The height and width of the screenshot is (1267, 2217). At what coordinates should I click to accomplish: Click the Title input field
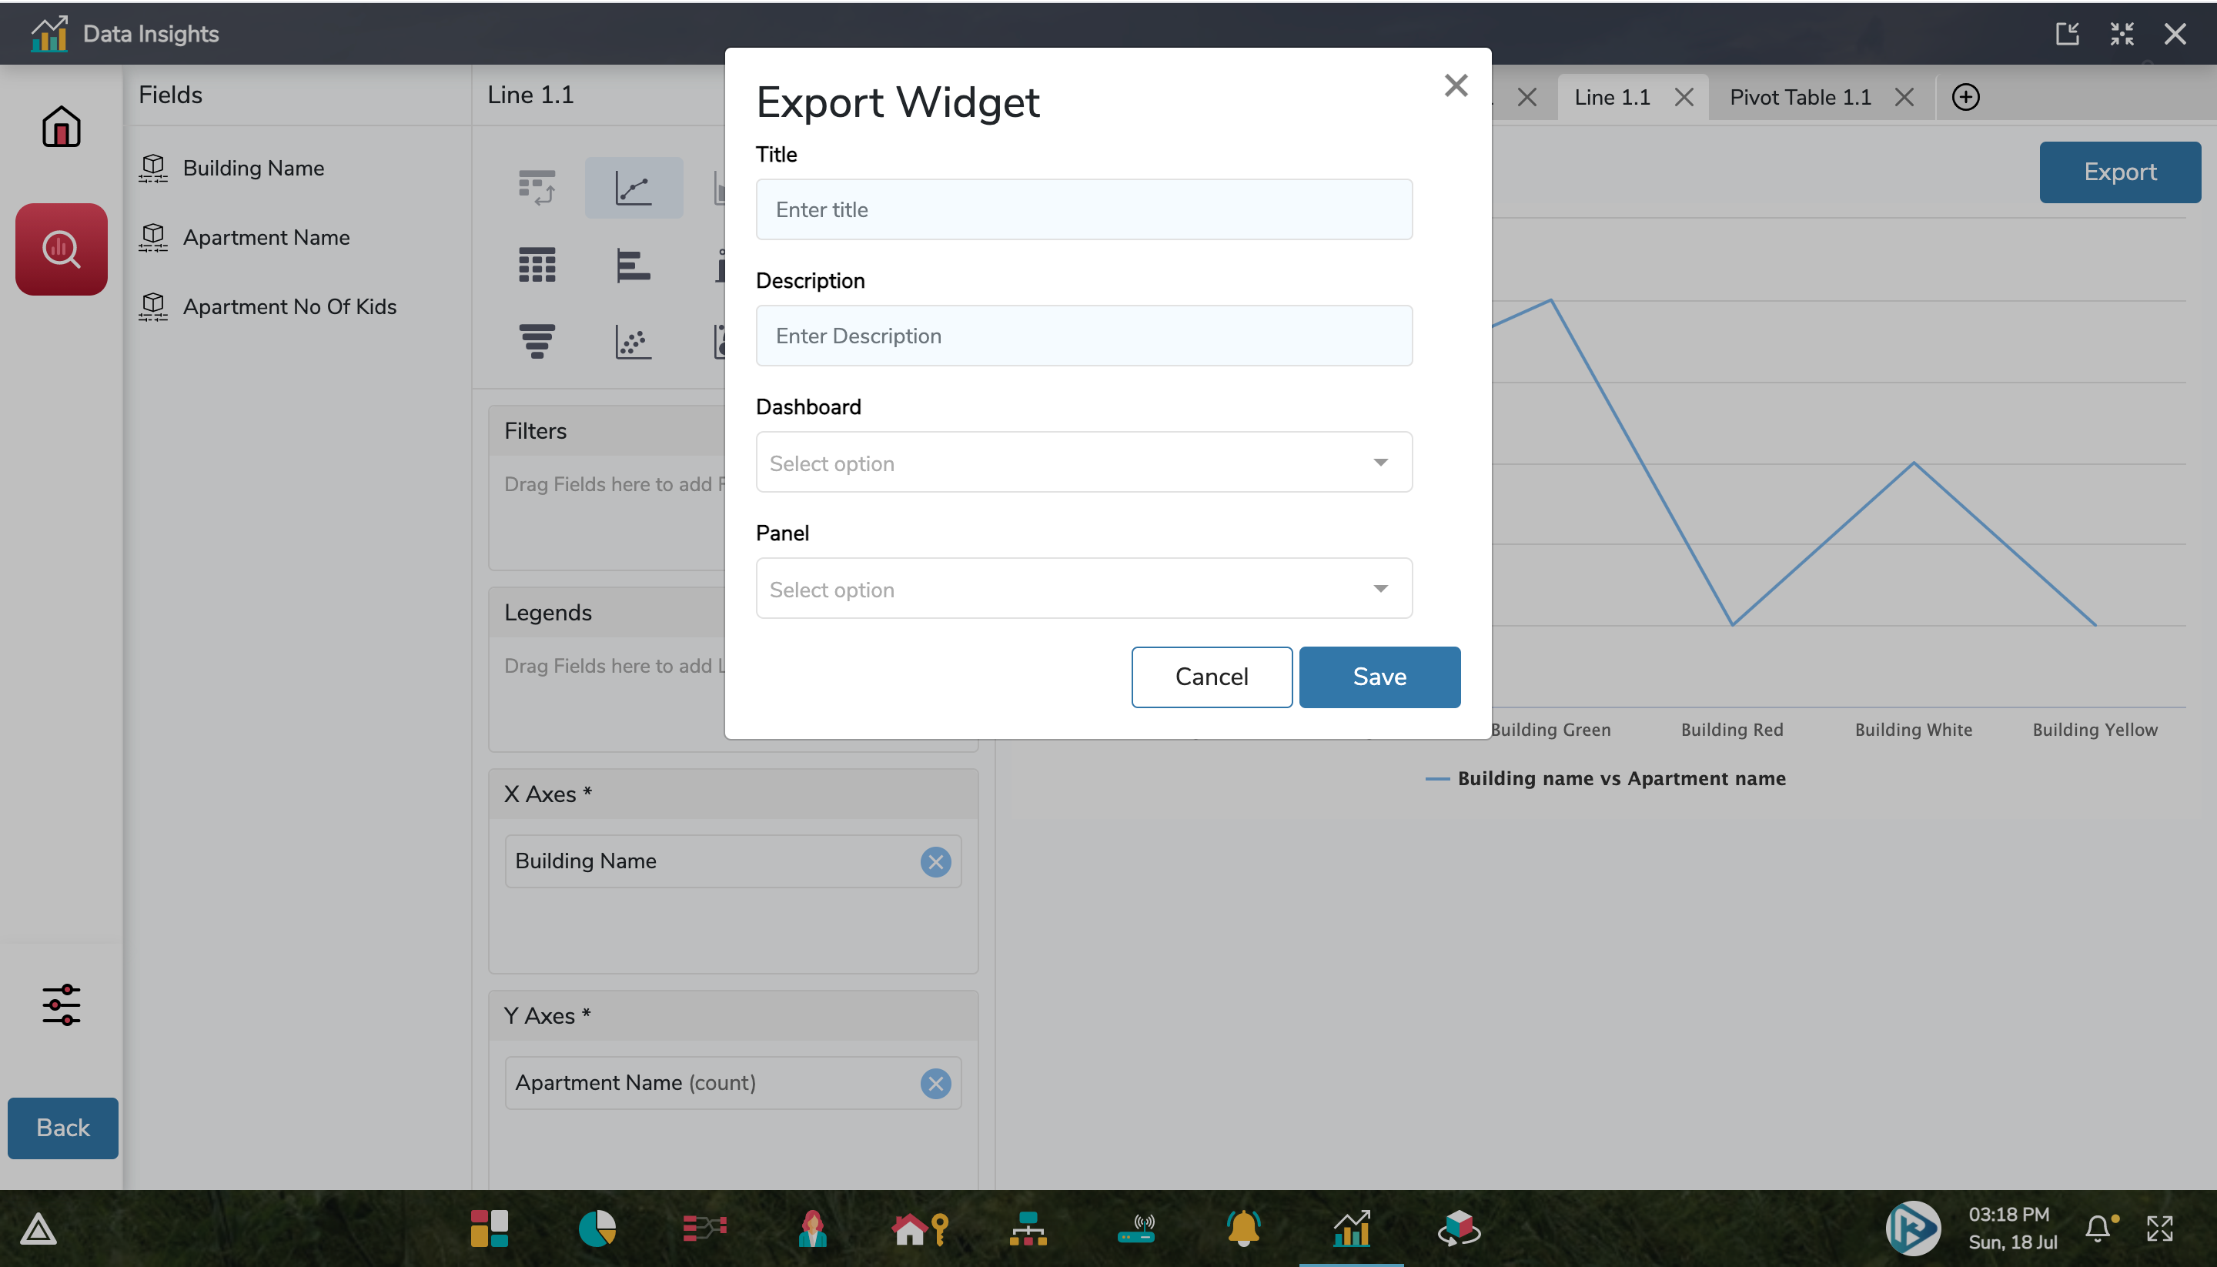pos(1084,209)
